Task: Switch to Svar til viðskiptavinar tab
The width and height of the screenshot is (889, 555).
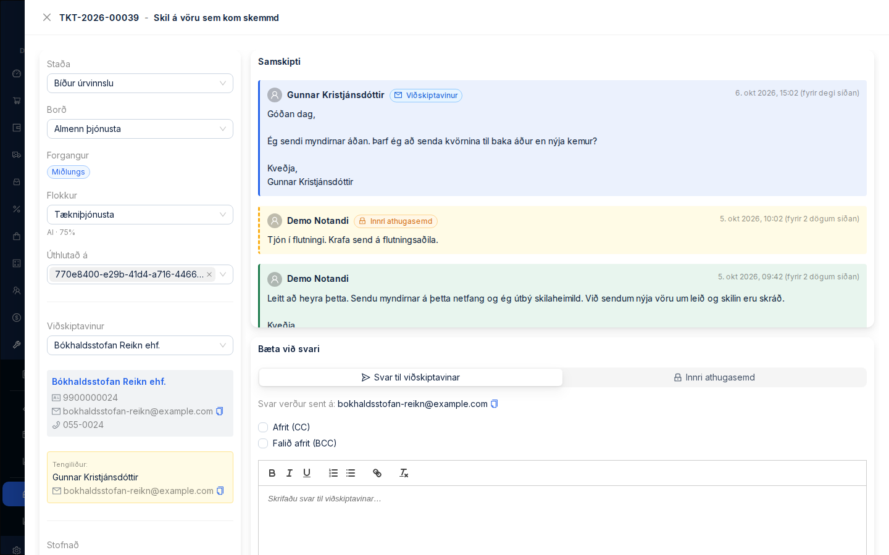Action: pyautogui.click(x=411, y=377)
